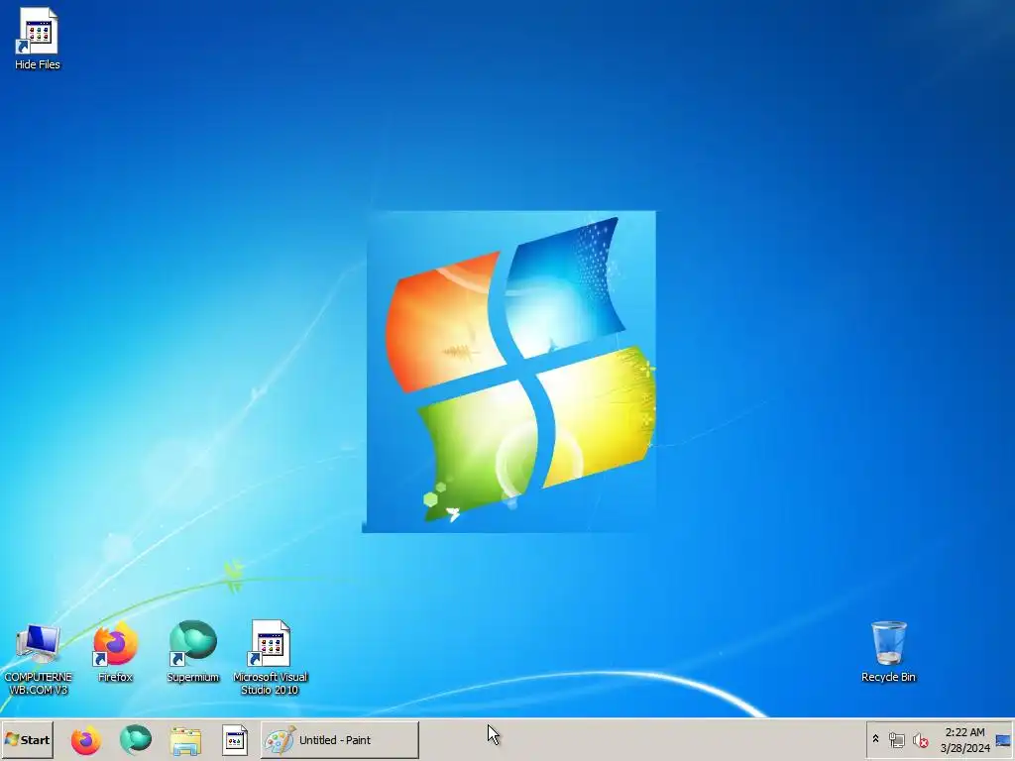Open the network status tray icon
The image size is (1015, 761).
[896, 739]
